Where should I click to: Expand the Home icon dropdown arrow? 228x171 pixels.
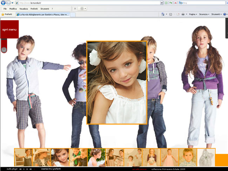167,14
